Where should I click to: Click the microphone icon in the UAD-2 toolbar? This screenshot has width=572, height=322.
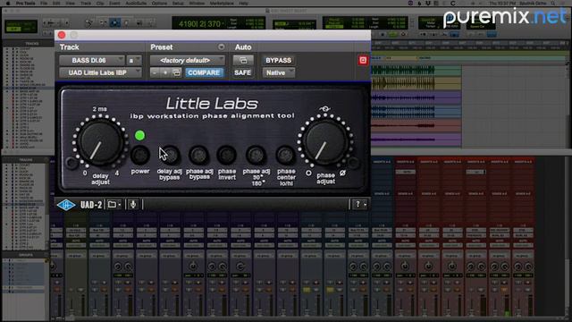133,205
